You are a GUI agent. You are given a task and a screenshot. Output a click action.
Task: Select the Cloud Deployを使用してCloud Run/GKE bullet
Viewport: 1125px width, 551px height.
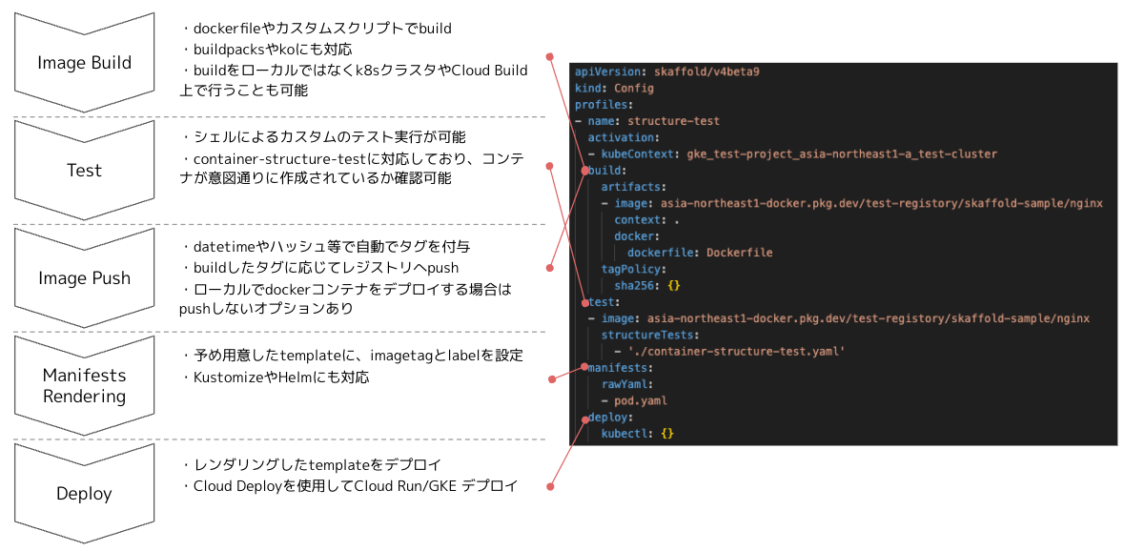349,486
